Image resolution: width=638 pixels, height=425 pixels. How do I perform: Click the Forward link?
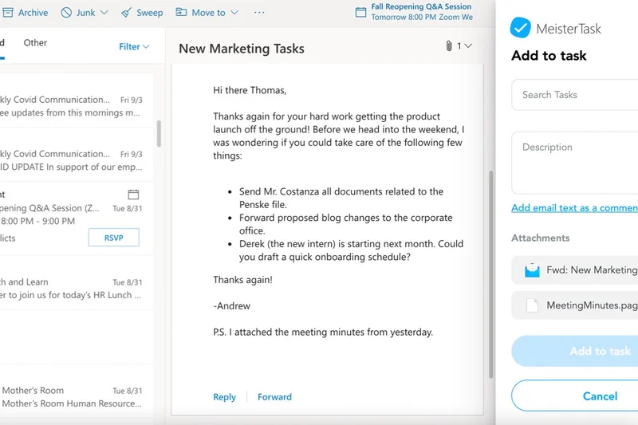[274, 397]
